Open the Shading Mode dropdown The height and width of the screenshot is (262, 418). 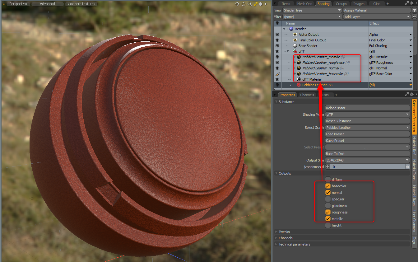click(367, 114)
